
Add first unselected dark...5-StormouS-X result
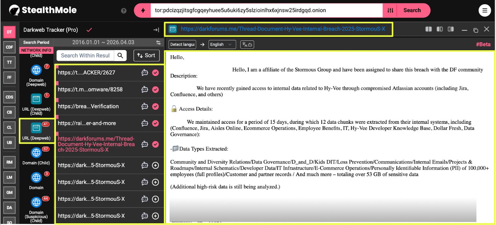click(x=156, y=166)
